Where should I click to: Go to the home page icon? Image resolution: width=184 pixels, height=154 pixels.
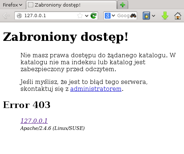tap(178, 16)
